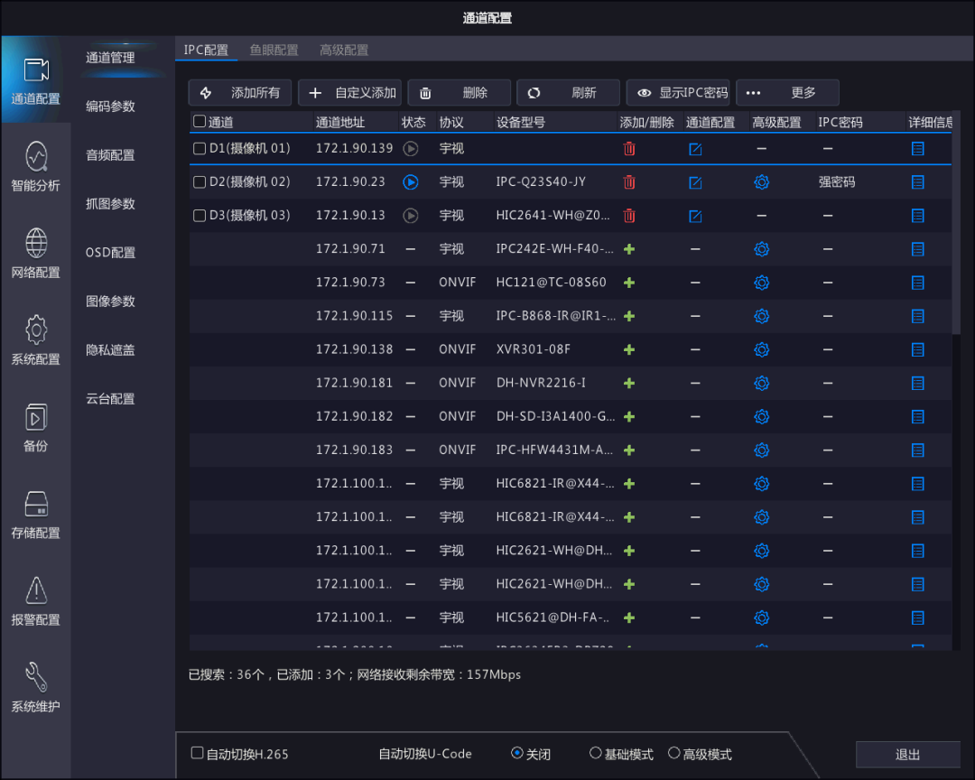Image resolution: width=975 pixels, height=780 pixels.
Task: Open advanced gear for HC121@TC-08S60 row
Action: click(x=762, y=283)
